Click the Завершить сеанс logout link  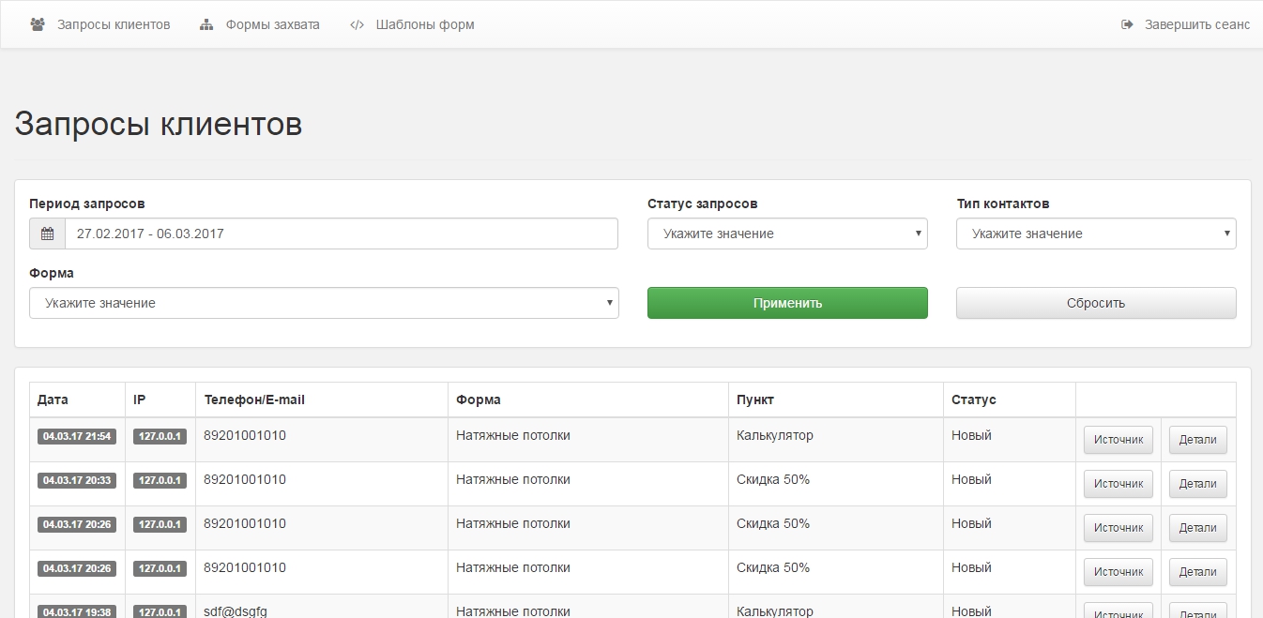1196,24
